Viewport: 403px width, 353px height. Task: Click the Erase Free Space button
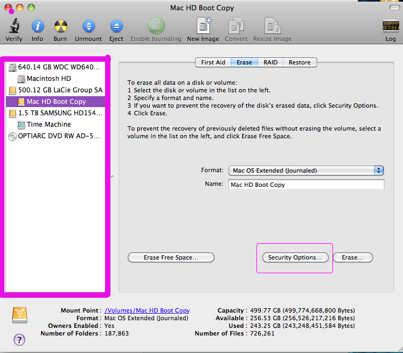(171, 257)
